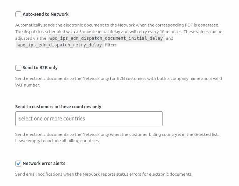This screenshot has height=186, width=239.
Task: Click the "Send email notifications" description text
Action: point(104,174)
